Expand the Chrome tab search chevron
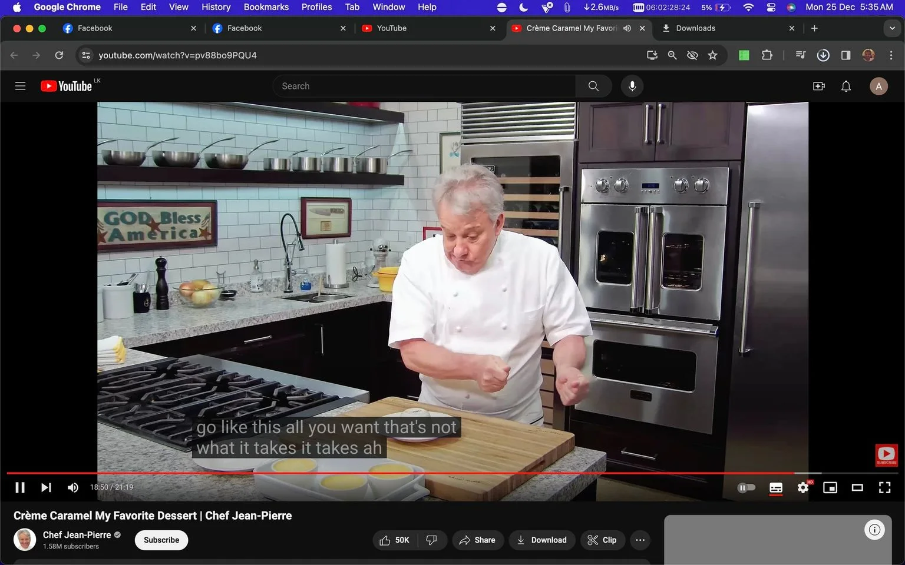The height and width of the screenshot is (565, 905). pos(892,28)
